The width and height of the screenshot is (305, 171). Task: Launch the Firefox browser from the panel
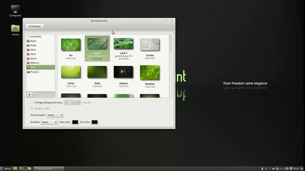point(20,169)
